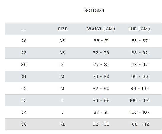Viewport: 162px width, 134px height.
Task: Click the SIZE column header
Action: pos(63,29)
